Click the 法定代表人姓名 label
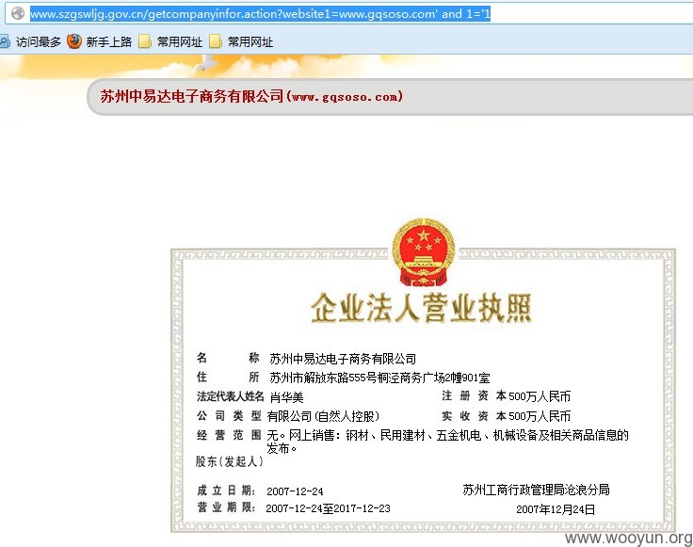 coord(231,396)
